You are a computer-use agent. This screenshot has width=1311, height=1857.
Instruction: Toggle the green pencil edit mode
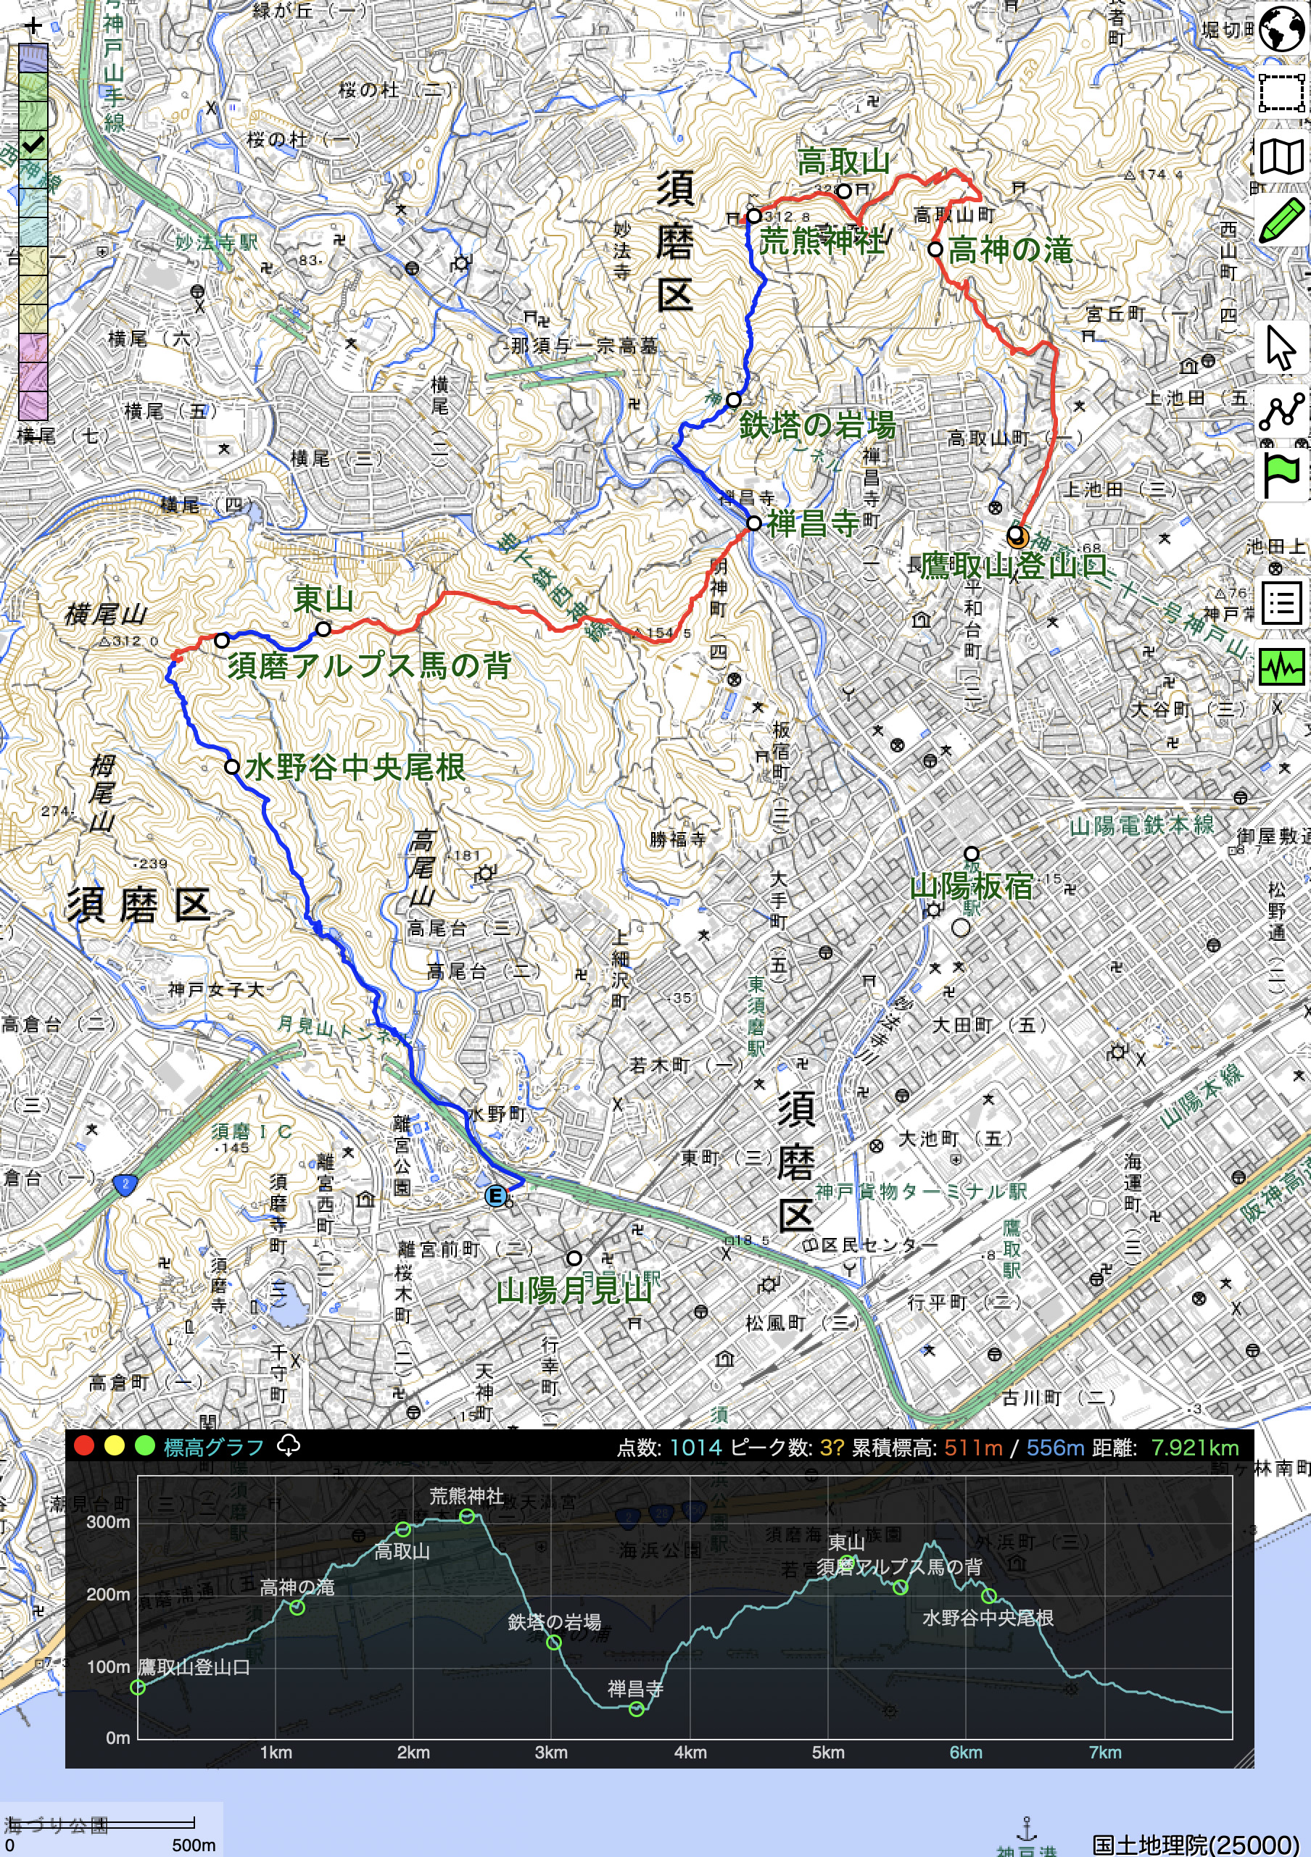click(1281, 220)
